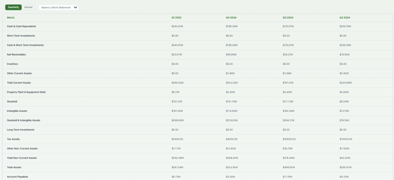The height and width of the screenshot is (180, 394).
Task: Select the Quarterly toggle button
Action: click(13, 7)
